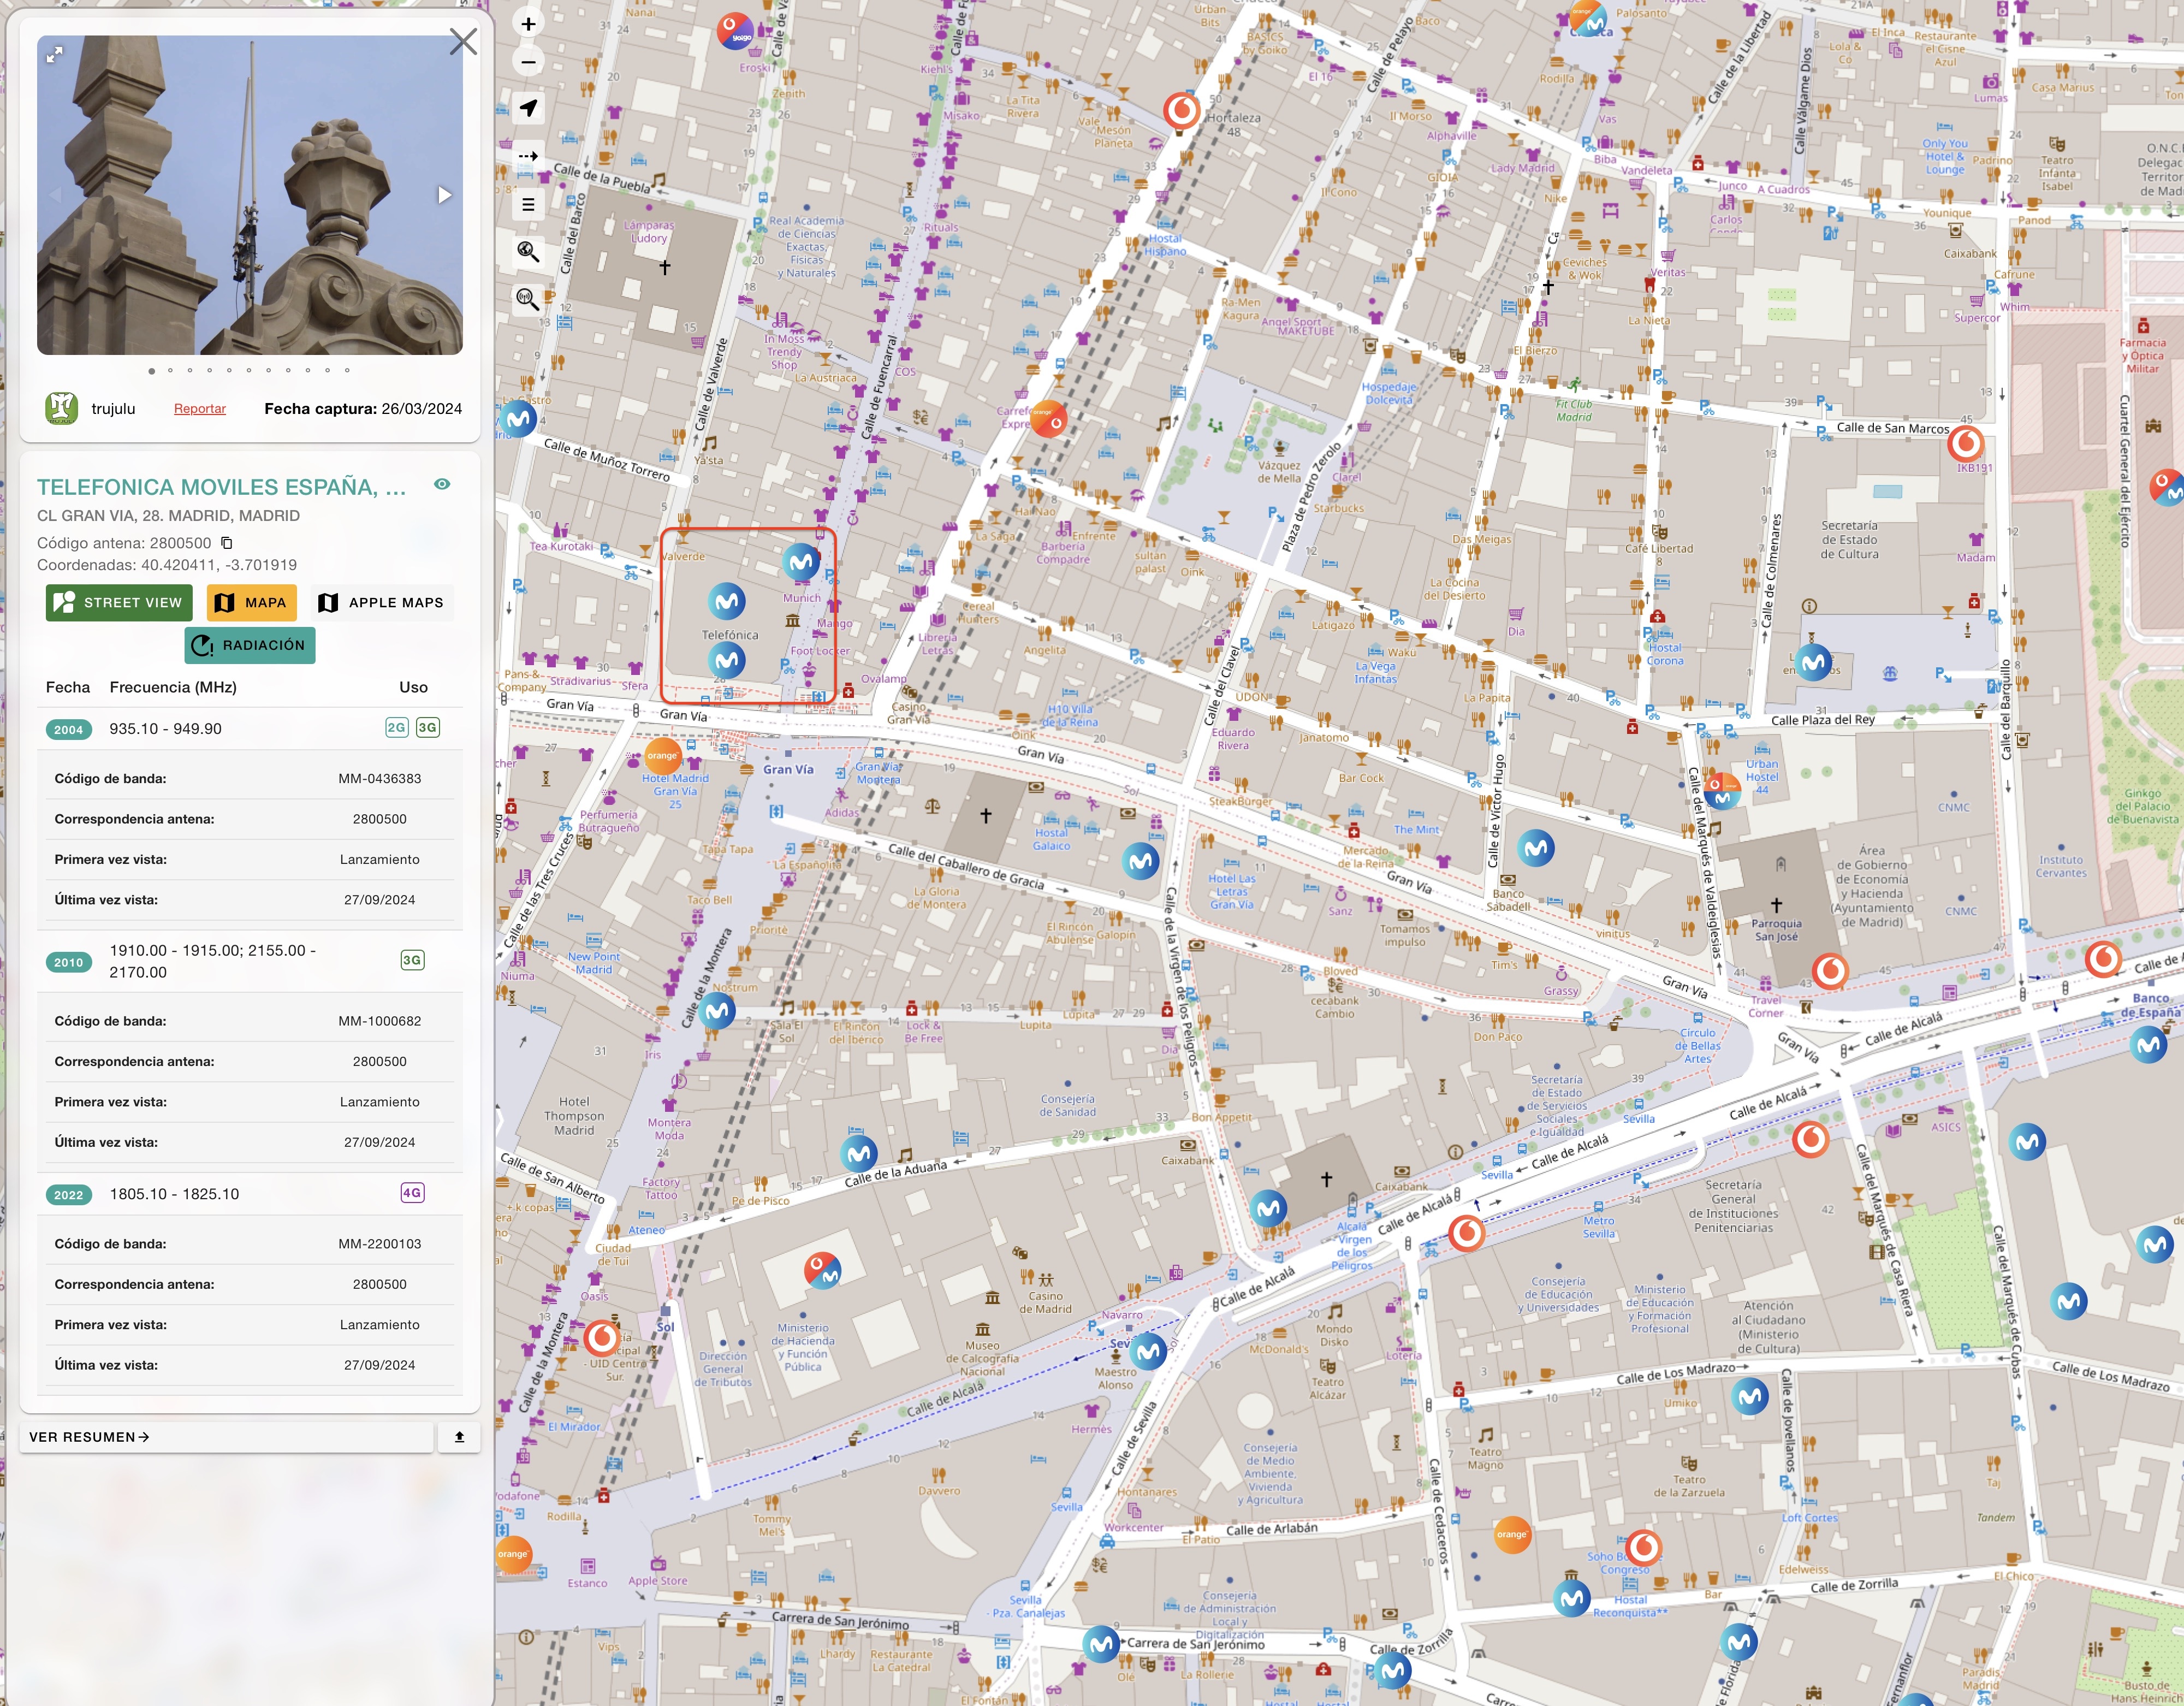
Task: Click the 4G badge on 1805.10 row
Action: click(412, 1192)
